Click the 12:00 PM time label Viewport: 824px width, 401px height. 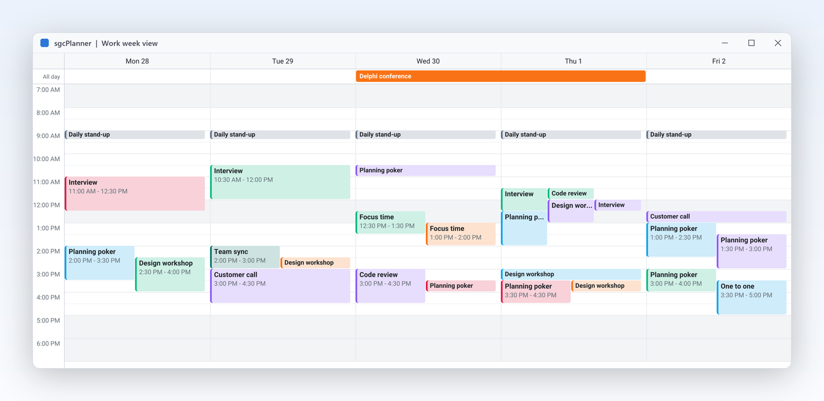(47, 205)
